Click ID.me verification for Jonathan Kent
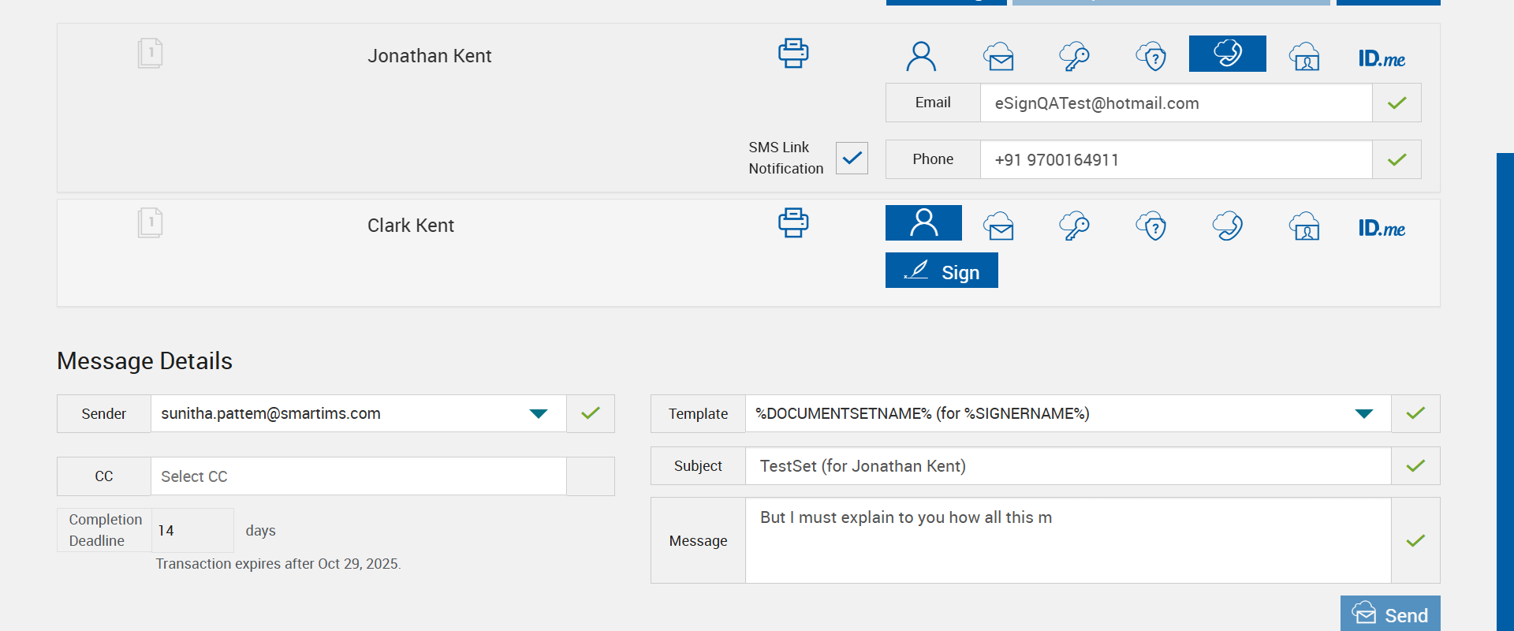Screen dimensions: 1514x631 [1382, 58]
